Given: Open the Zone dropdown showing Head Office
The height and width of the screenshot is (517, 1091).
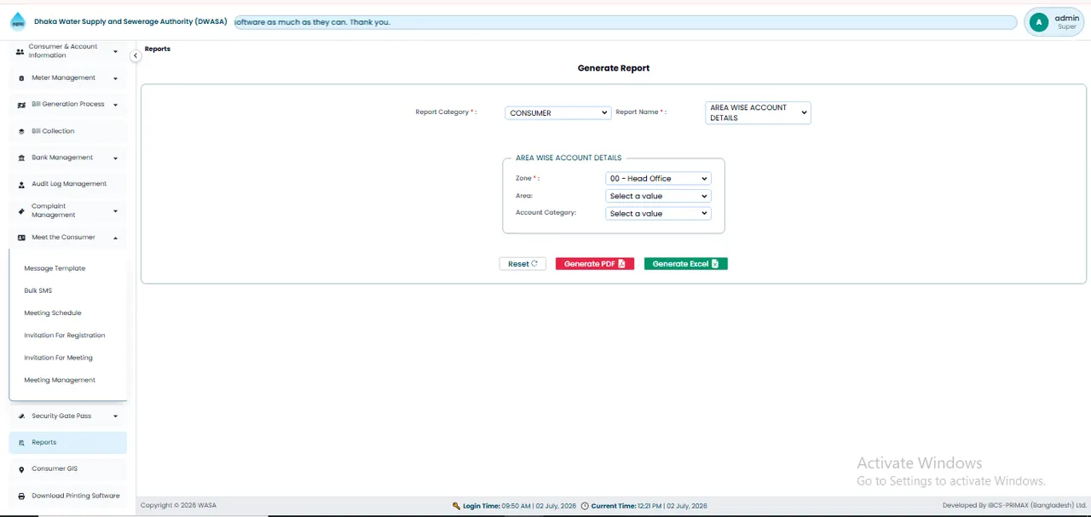Looking at the screenshot, I should click(x=658, y=179).
